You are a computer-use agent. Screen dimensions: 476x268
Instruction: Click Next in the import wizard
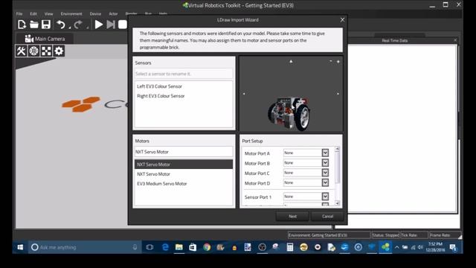(x=292, y=217)
